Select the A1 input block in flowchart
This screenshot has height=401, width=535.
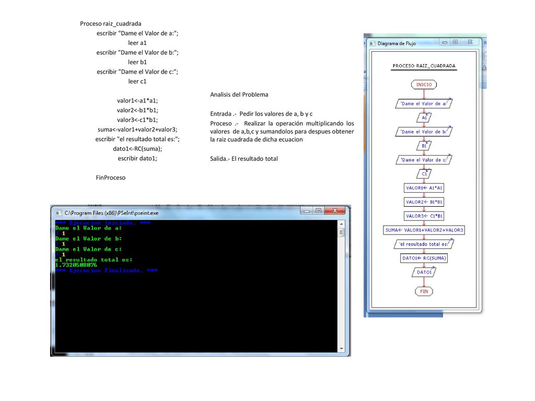point(424,117)
